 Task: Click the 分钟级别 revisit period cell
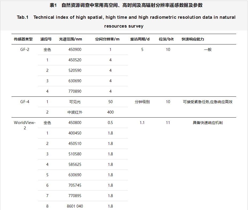[x=142, y=102]
